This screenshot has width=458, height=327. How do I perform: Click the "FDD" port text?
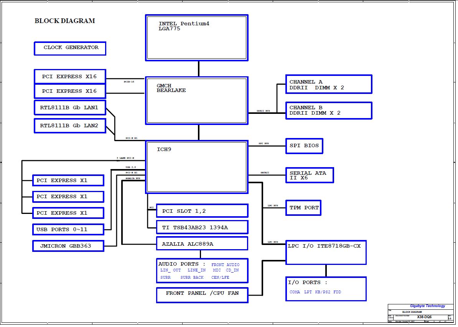pyautogui.click(x=337, y=292)
